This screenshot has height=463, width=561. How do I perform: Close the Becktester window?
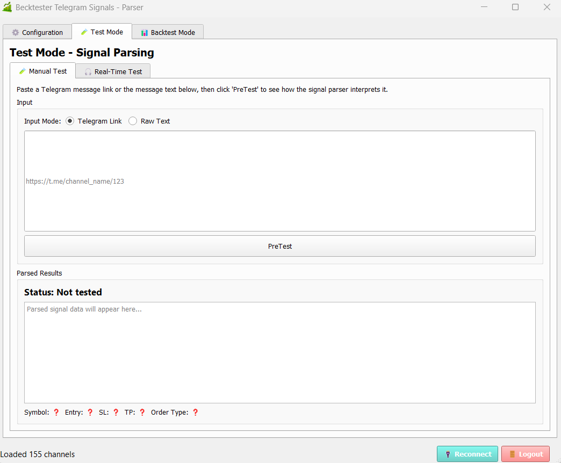point(546,7)
